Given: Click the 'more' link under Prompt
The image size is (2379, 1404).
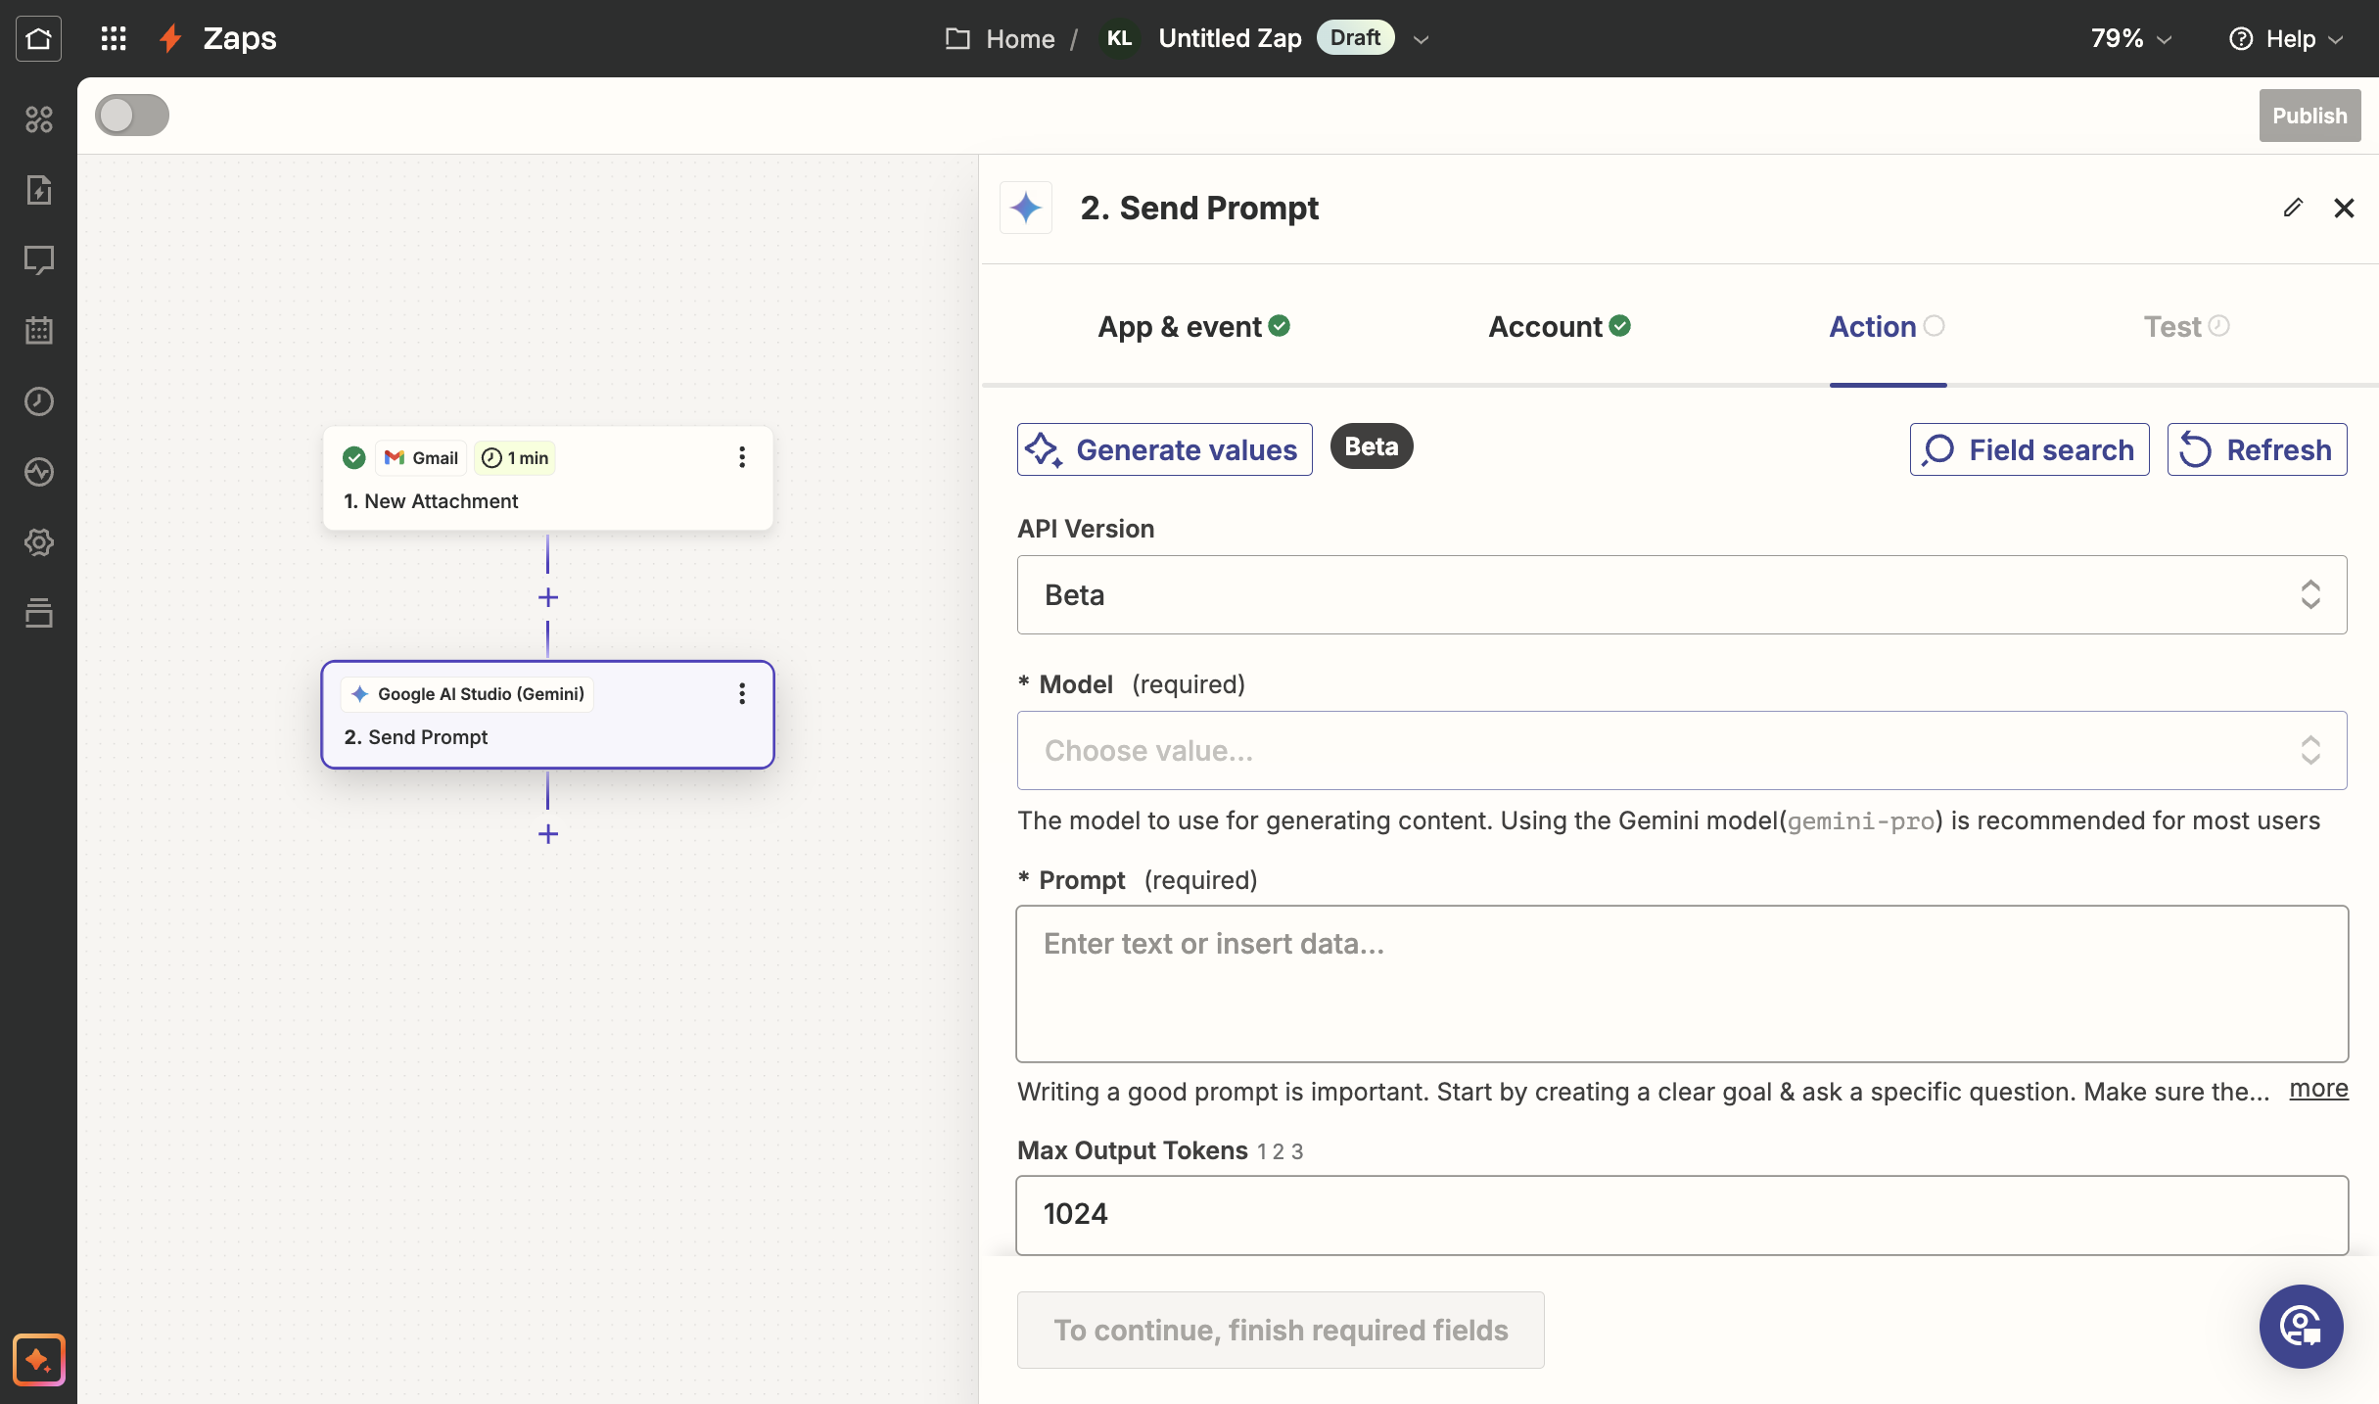Looking at the screenshot, I should [x=2318, y=1089].
